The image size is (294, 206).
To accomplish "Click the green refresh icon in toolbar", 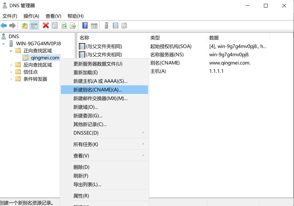I will [64, 25].
